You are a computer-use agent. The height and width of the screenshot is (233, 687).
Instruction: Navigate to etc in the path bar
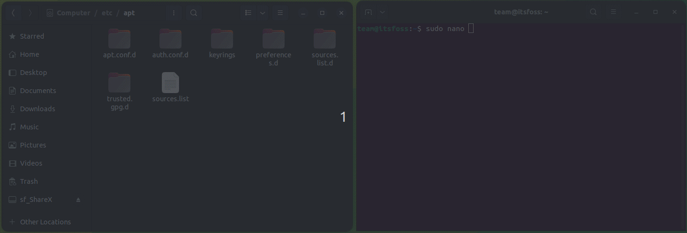pyautogui.click(x=107, y=13)
